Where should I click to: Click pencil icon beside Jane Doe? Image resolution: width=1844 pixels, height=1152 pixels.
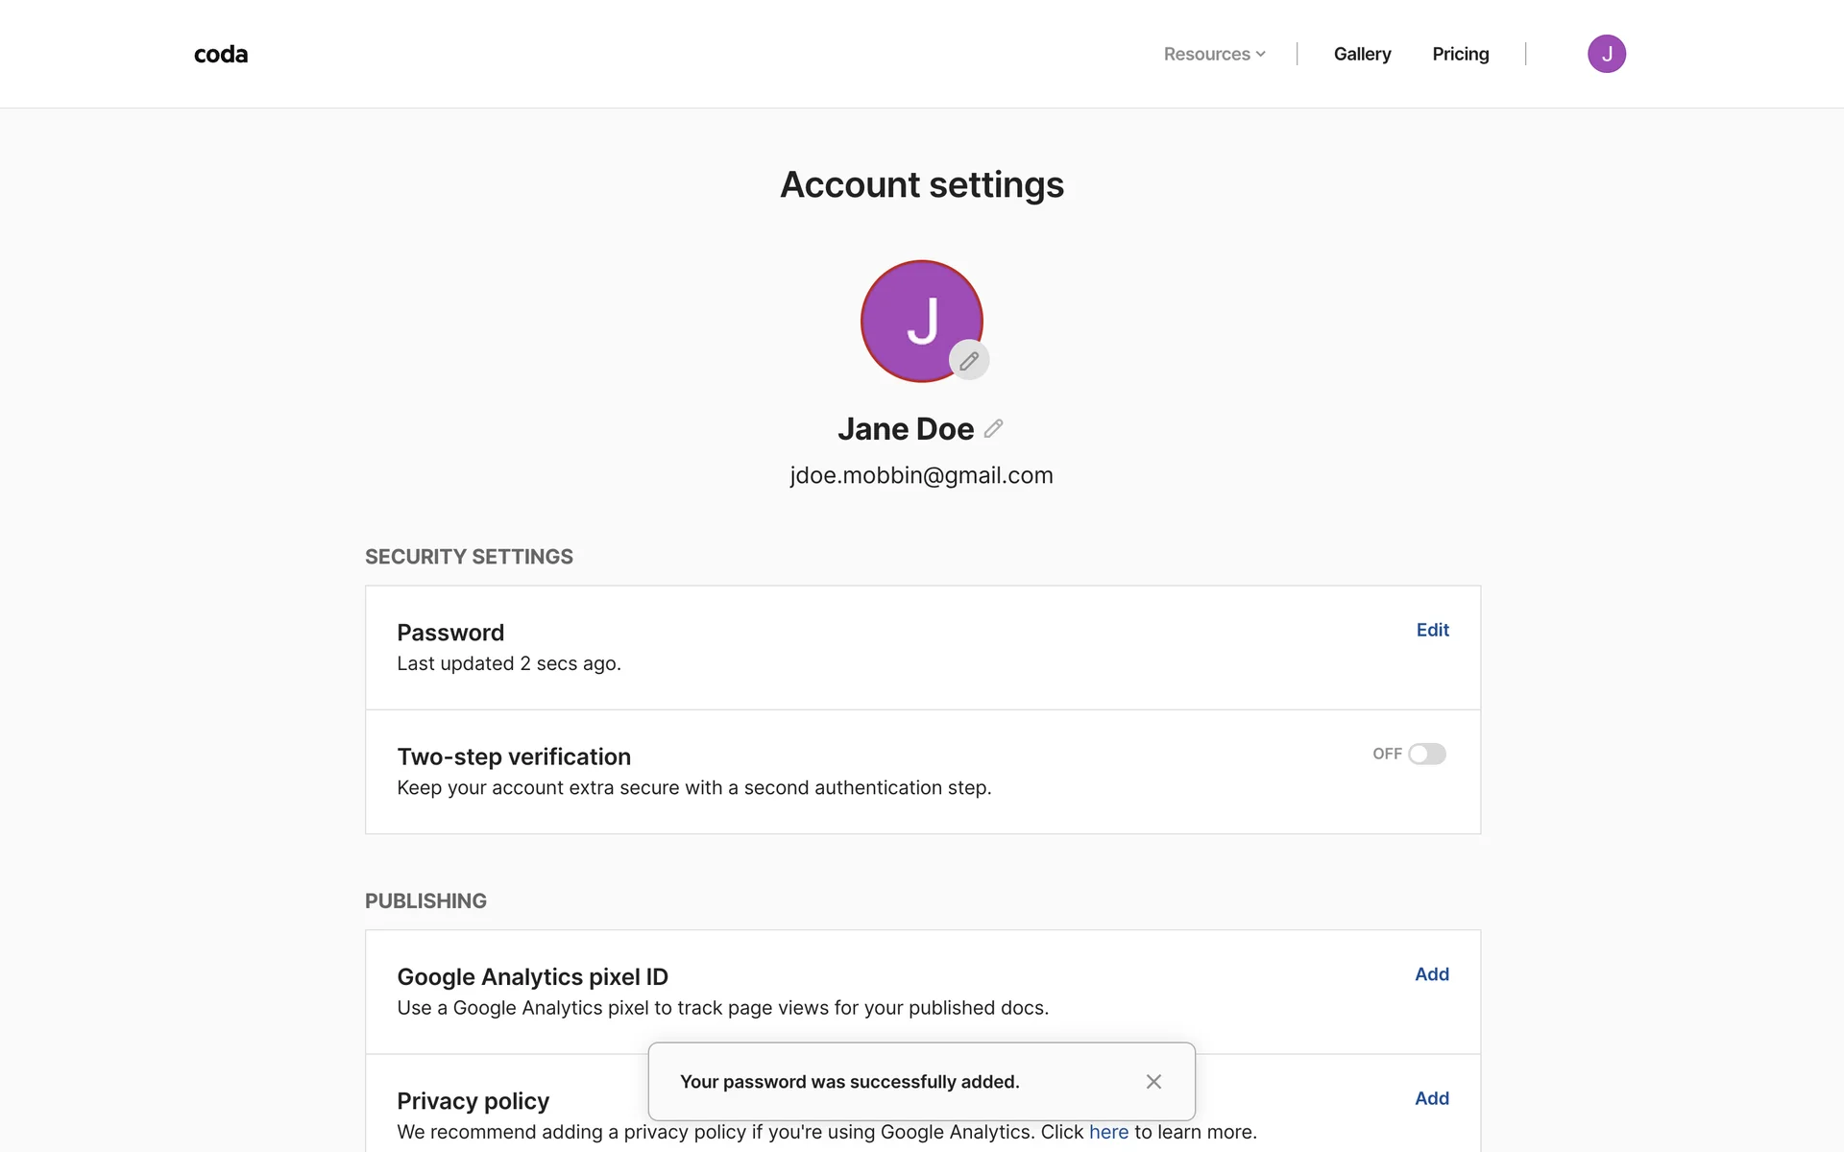point(994,428)
